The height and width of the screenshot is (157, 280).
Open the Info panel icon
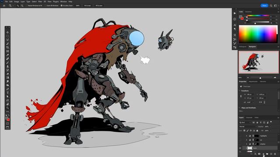(234, 19)
